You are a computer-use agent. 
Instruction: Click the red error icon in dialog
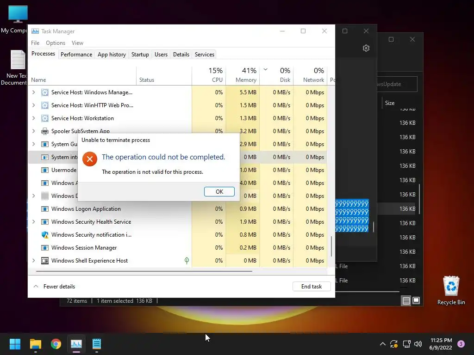90,159
